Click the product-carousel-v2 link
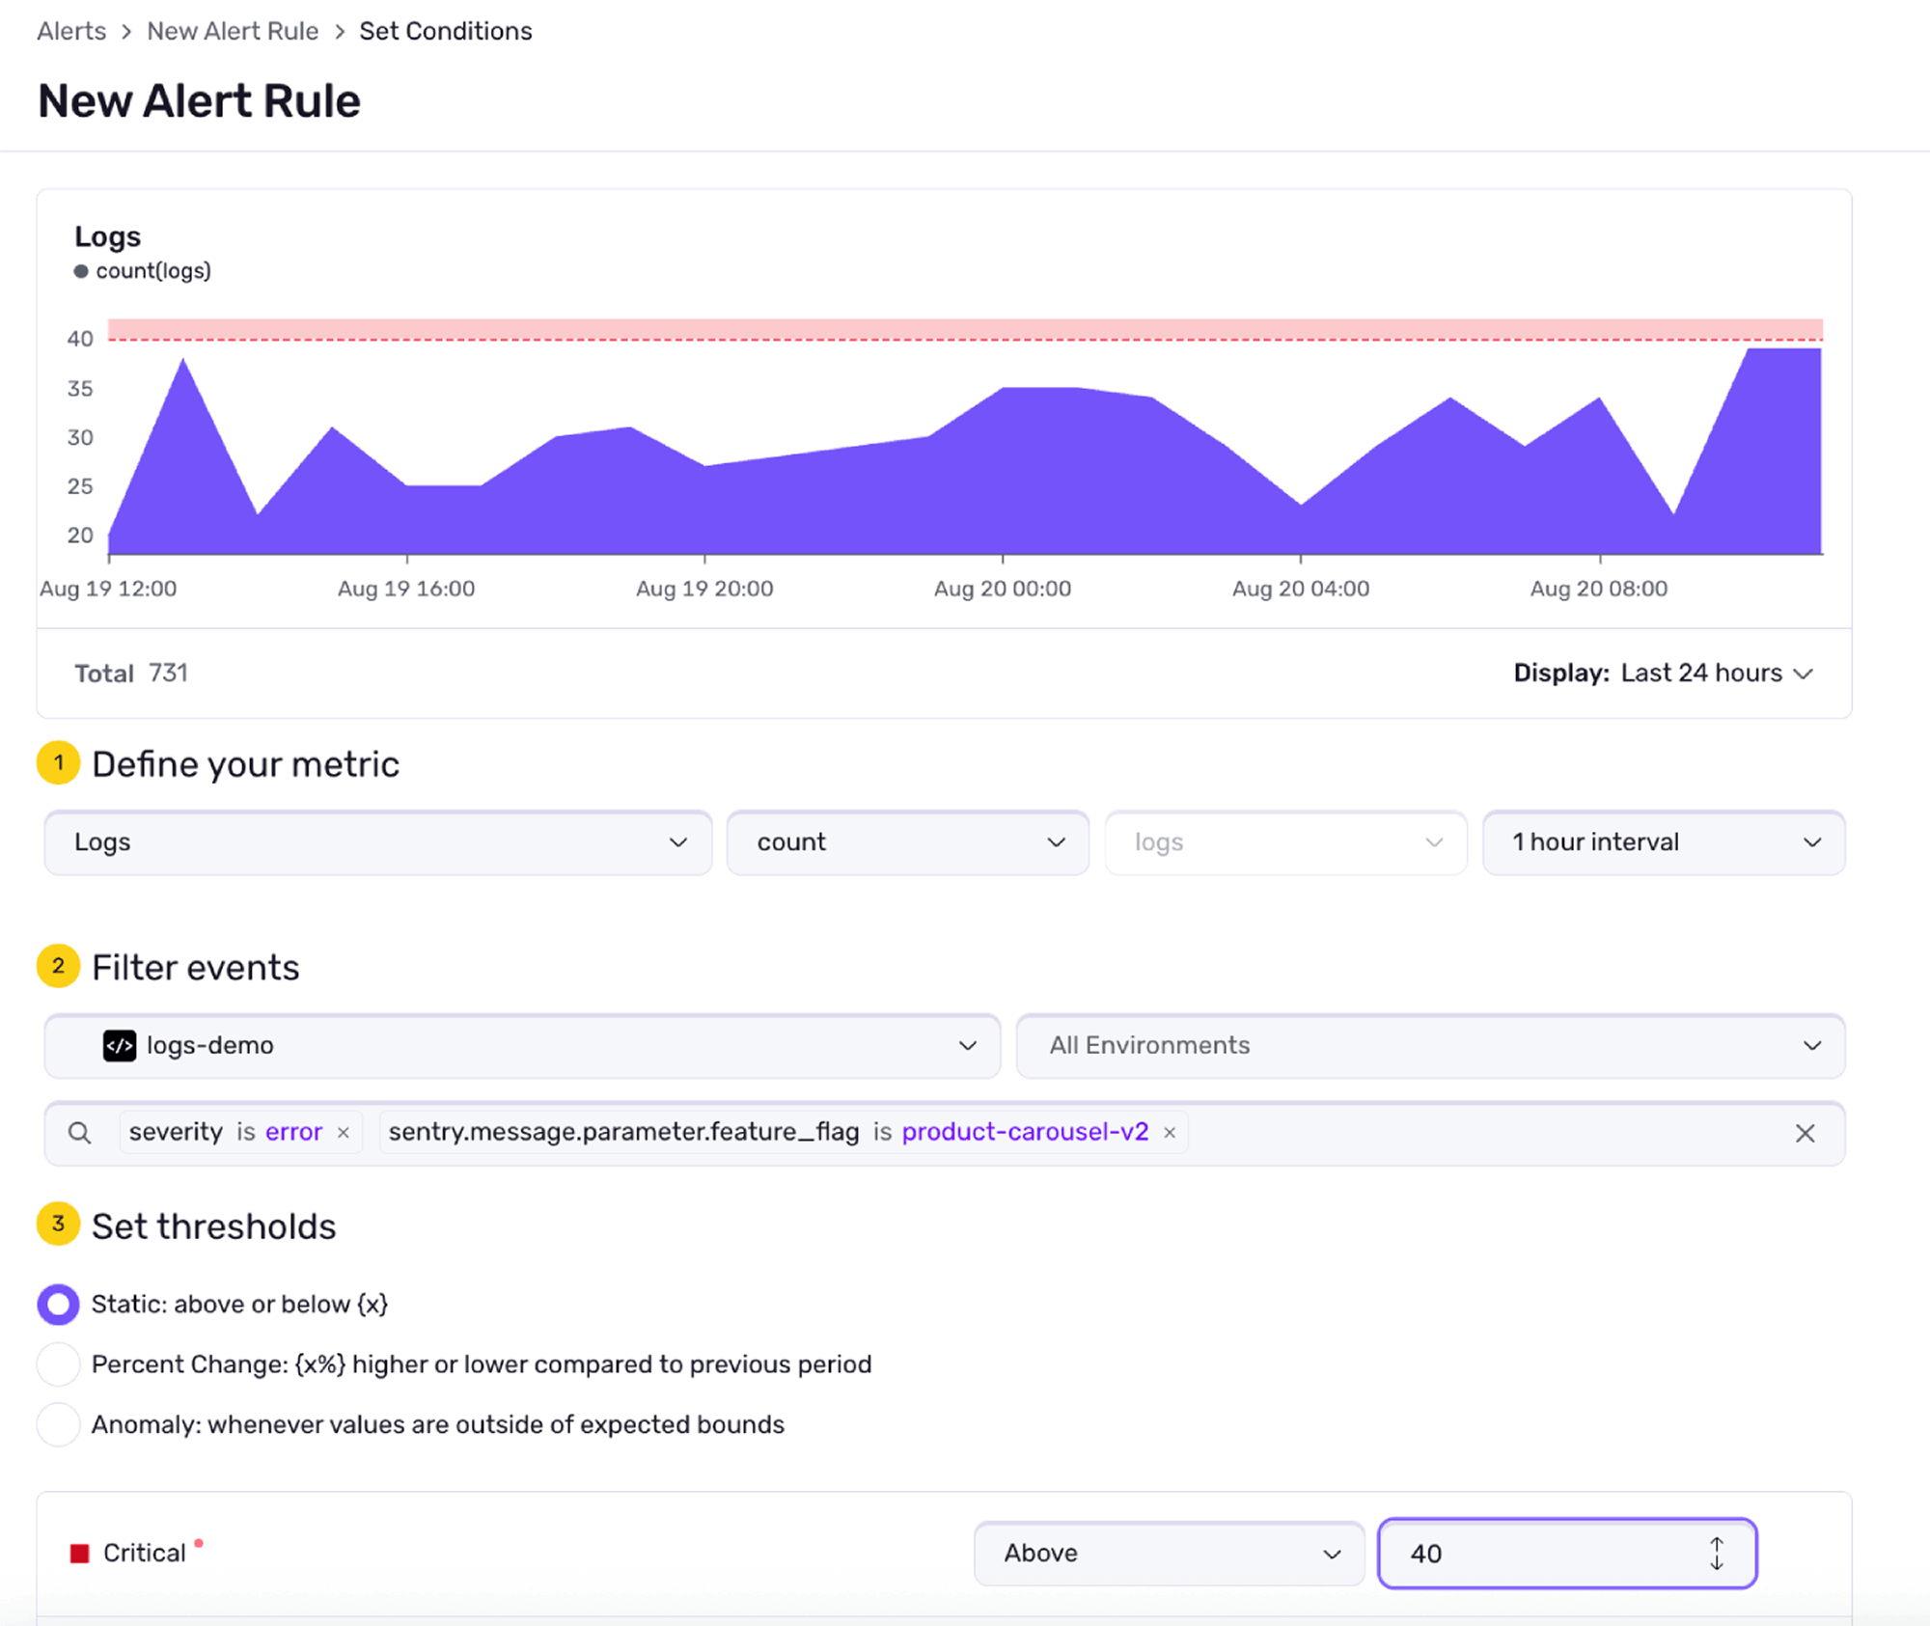The height and width of the screenshot is (1626, 1930). coord(1025,1131)
